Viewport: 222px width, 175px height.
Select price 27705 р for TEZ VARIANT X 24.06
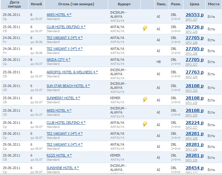tap(195, 38)
